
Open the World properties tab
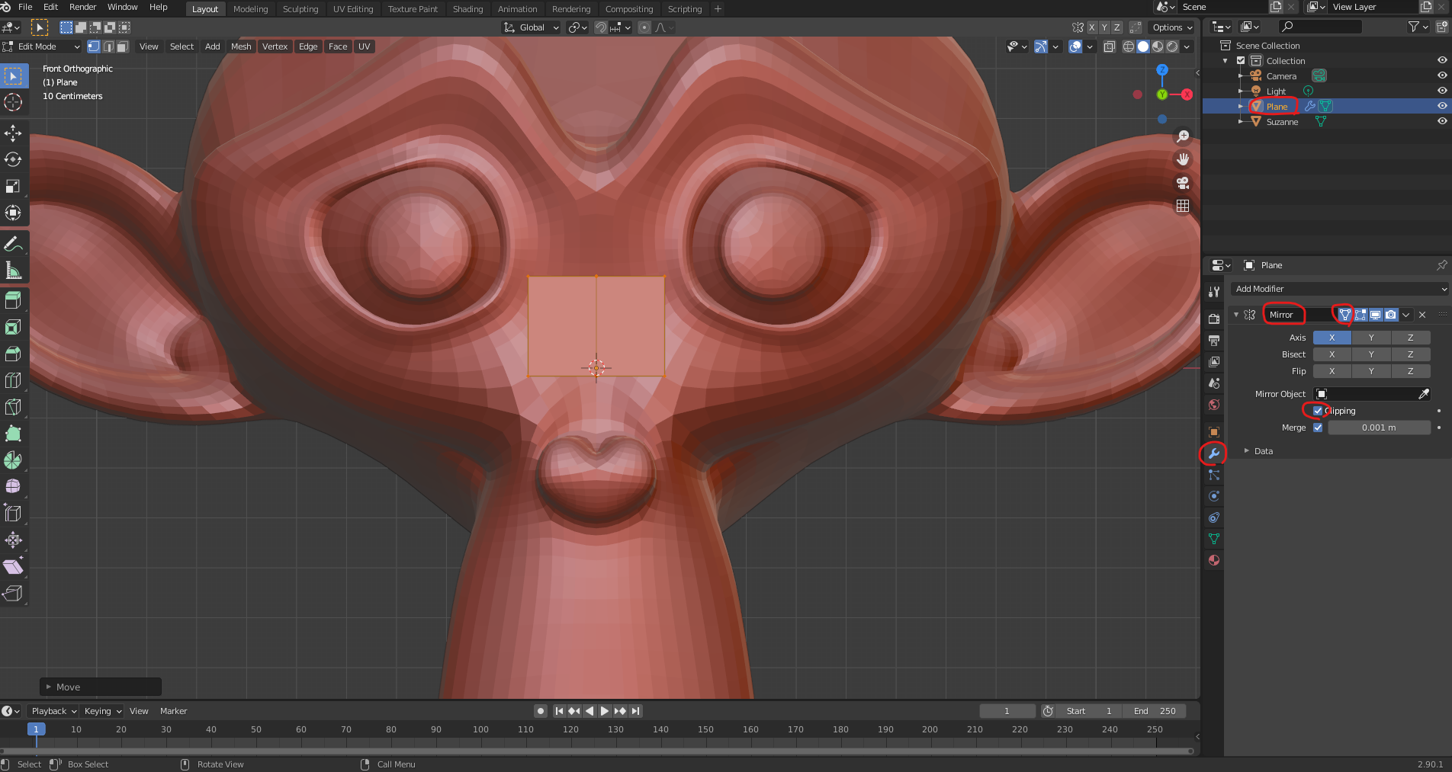[1214, 405]
